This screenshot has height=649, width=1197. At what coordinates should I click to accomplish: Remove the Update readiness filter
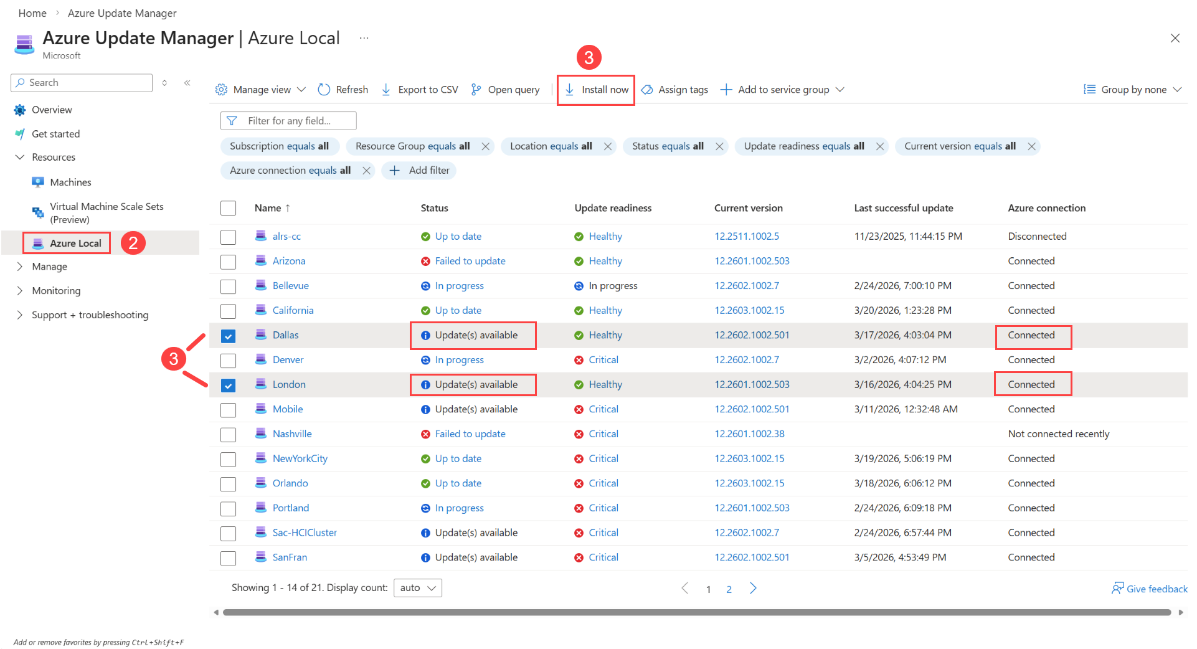click(x=880, y=146)
